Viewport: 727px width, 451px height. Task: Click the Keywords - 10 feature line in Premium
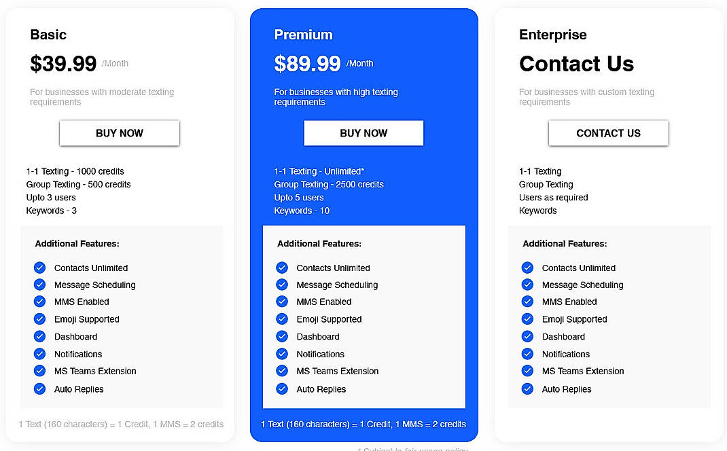click(x=302, y=211)
